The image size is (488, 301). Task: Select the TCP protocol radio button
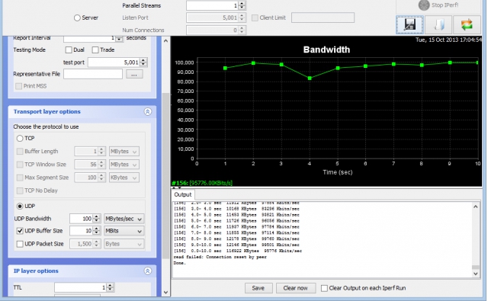(20, 139)
